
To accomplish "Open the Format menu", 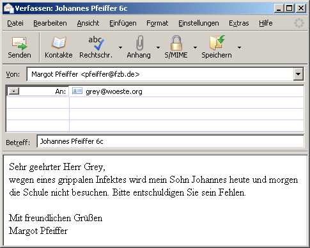I will [157, 23].
